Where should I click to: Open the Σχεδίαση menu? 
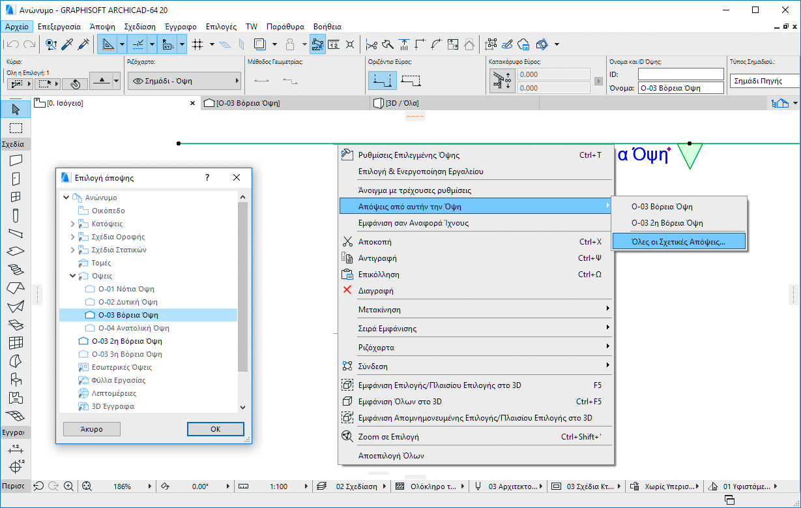(x=139, y=27)
